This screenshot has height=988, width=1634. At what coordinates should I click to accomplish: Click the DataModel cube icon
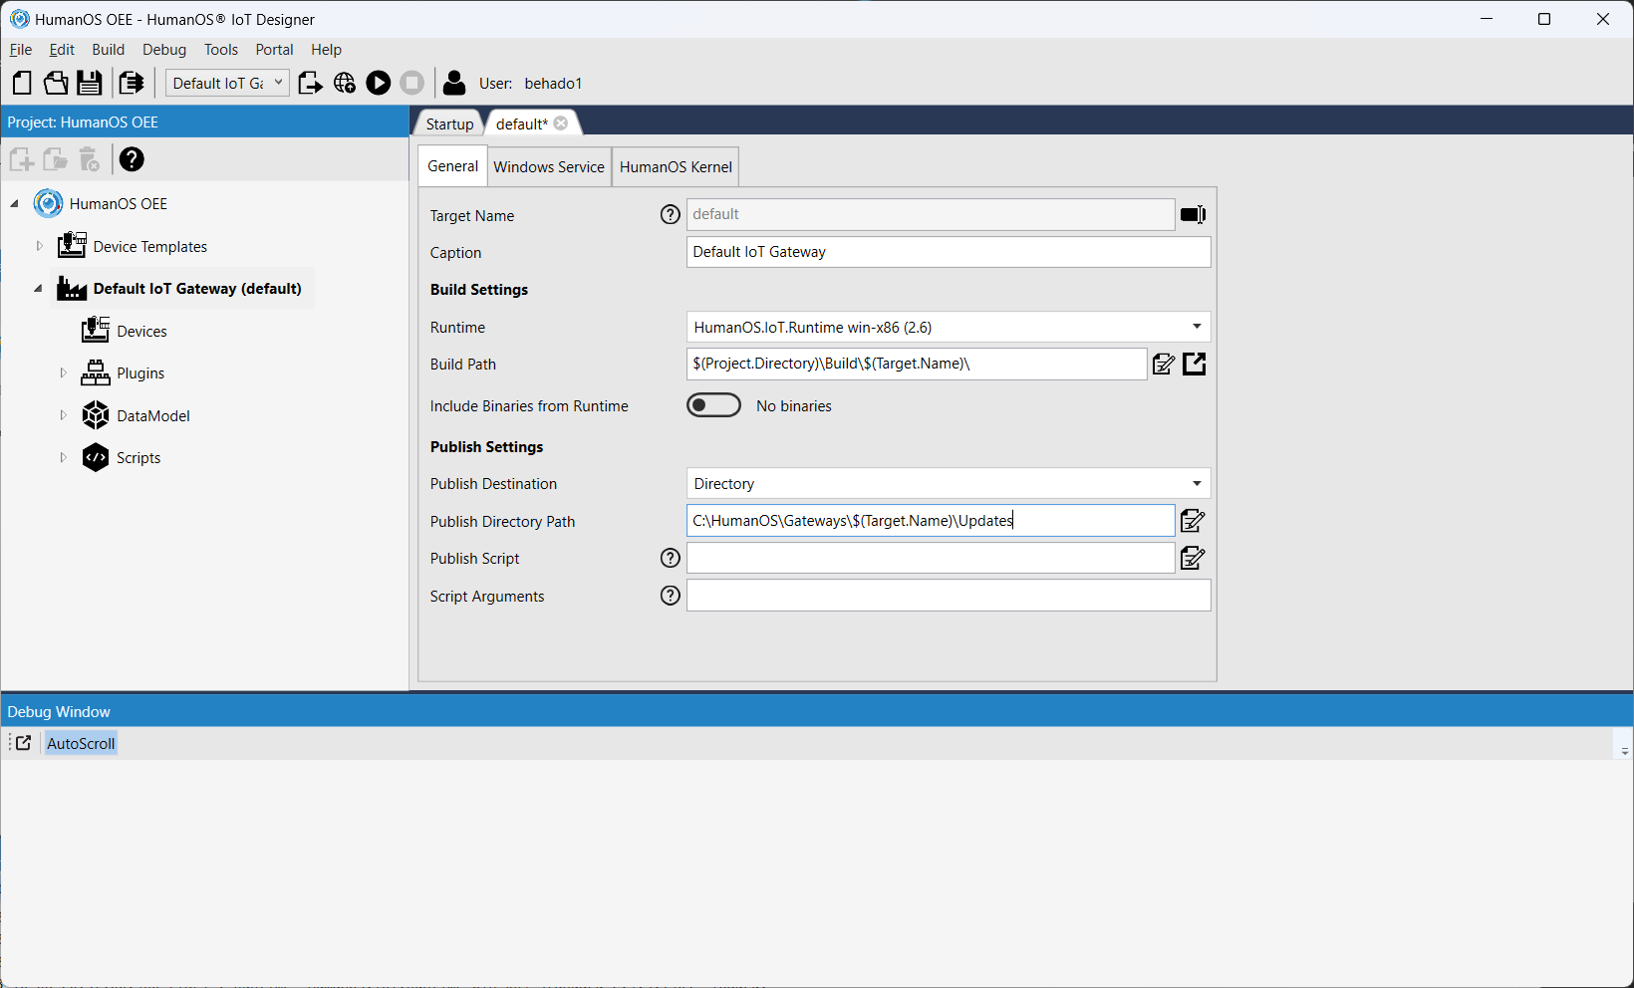(96, 415)
